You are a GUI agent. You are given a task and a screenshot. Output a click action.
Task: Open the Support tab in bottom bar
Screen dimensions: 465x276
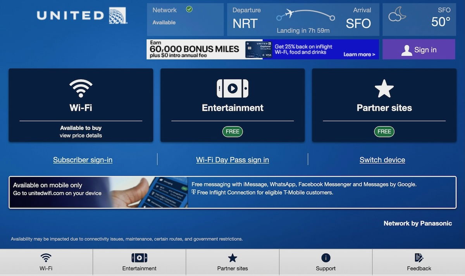(x=326, y=262)
